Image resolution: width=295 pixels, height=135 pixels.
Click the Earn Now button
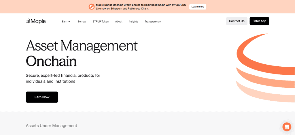(42, 97)
